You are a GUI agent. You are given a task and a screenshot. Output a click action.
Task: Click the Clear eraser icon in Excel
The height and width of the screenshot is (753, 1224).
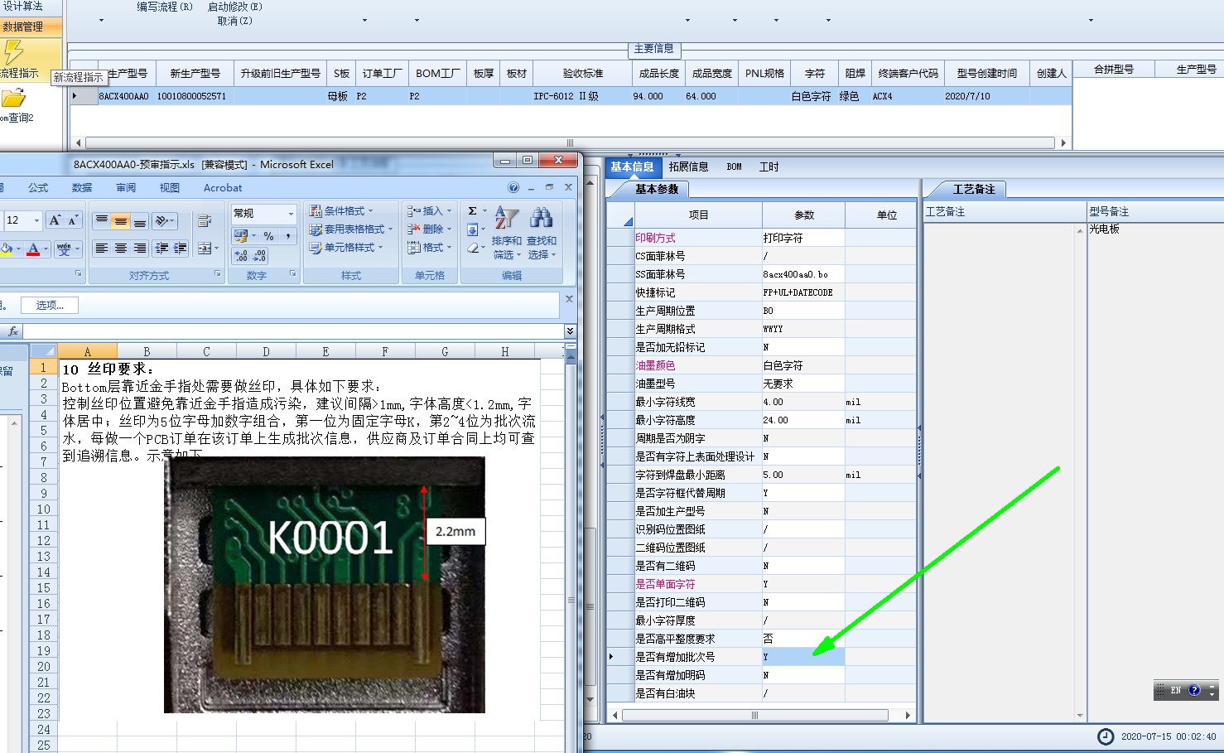[472, 248]
